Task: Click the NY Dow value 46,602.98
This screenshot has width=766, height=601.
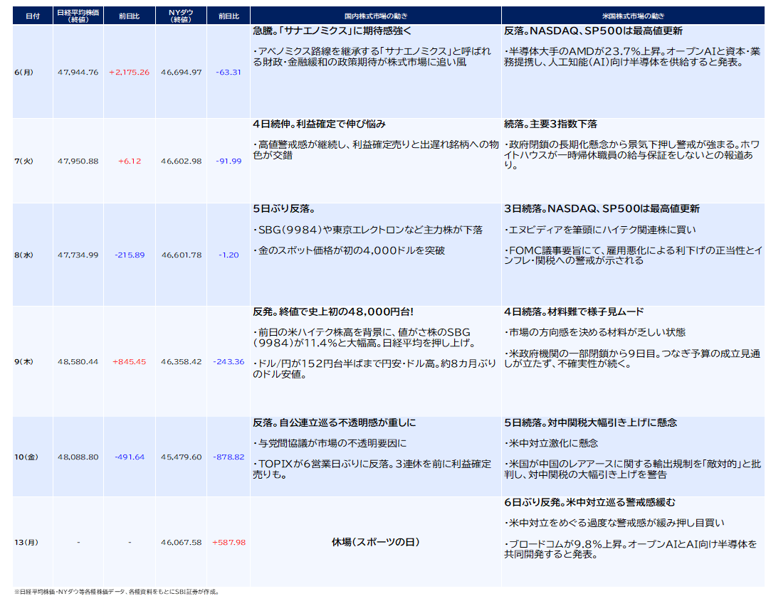Action: (x=181, y=161)
